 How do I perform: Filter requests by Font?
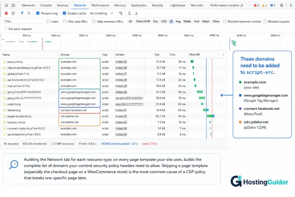(196, 21)
